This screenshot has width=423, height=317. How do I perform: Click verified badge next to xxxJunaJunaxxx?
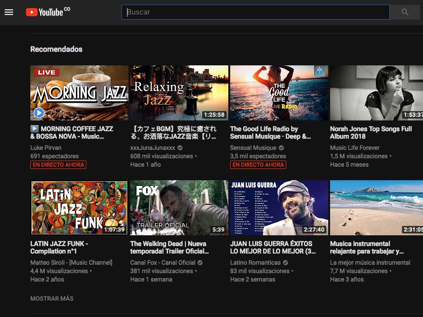180,148
